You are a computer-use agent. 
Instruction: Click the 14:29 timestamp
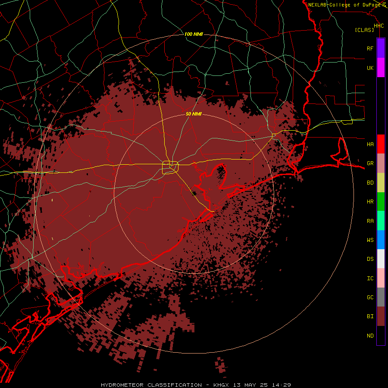point(282,385)
